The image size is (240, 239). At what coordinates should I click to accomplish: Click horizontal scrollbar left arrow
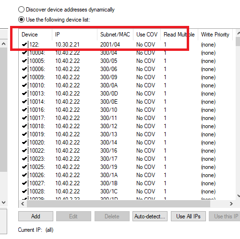click(23, 203)
